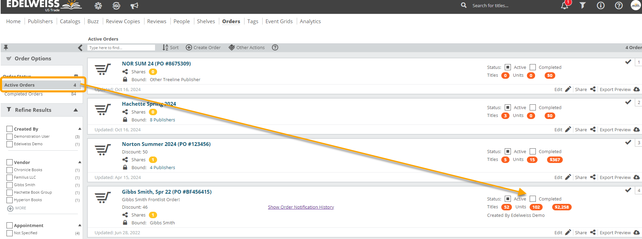Open the notifications bell icon

(x=565, y=5)
